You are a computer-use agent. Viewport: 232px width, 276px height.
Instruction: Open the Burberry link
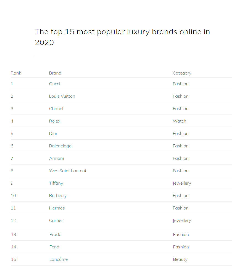click(x=58, y=196)
